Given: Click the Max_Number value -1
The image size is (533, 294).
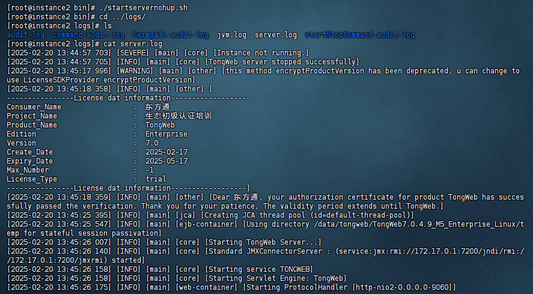Looking at the screenshot, I should tap(150, 170).
